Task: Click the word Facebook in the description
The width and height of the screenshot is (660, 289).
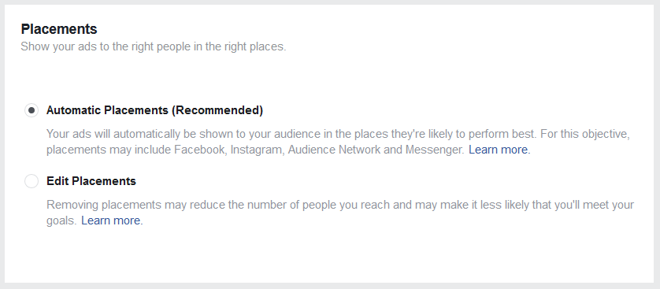Action: point(199,150)
